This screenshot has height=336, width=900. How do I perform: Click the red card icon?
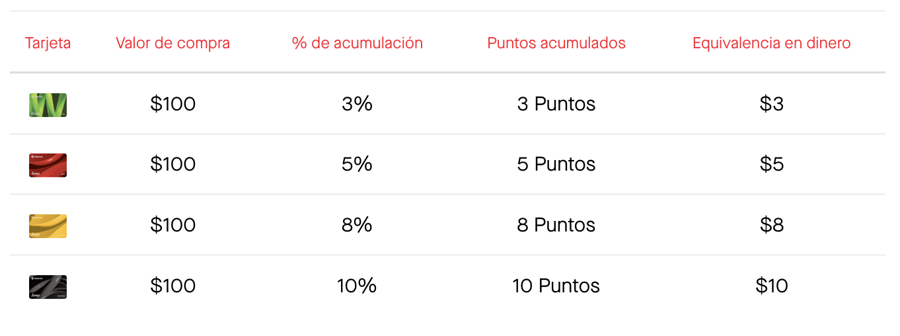(x=48, y=165)
